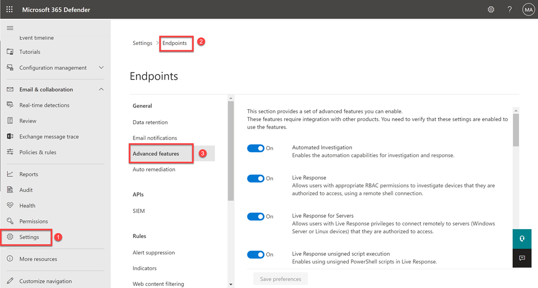Open Settings in the left navigation
538x288 pixels.
tap(29, 237)
